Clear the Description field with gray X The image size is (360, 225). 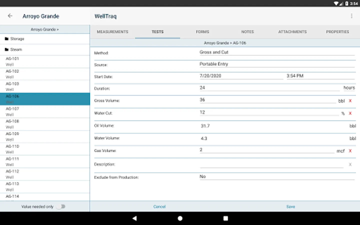pyautogui.click(x=350, y=164)
